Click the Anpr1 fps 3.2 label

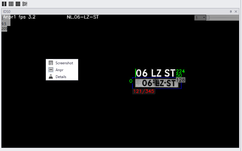point(19,17)
